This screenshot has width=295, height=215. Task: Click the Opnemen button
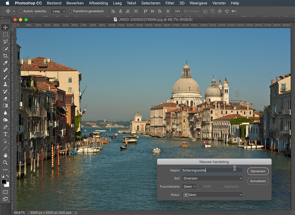258,171
